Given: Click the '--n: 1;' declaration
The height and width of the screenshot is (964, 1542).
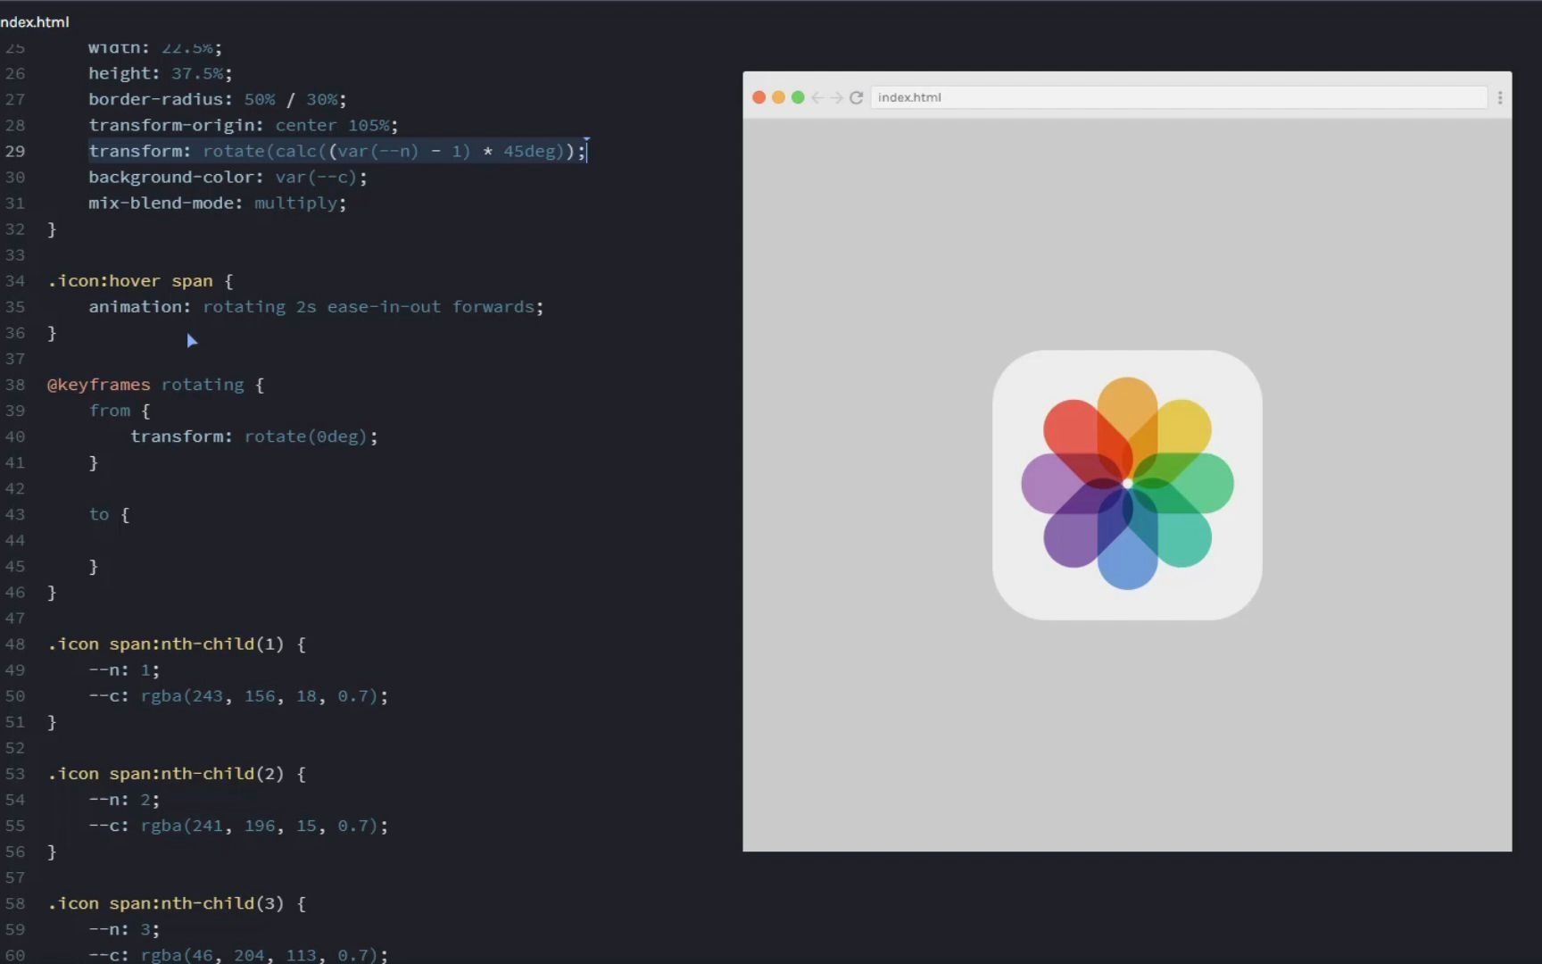Looking at the screenshot, I should pos(124,669).
